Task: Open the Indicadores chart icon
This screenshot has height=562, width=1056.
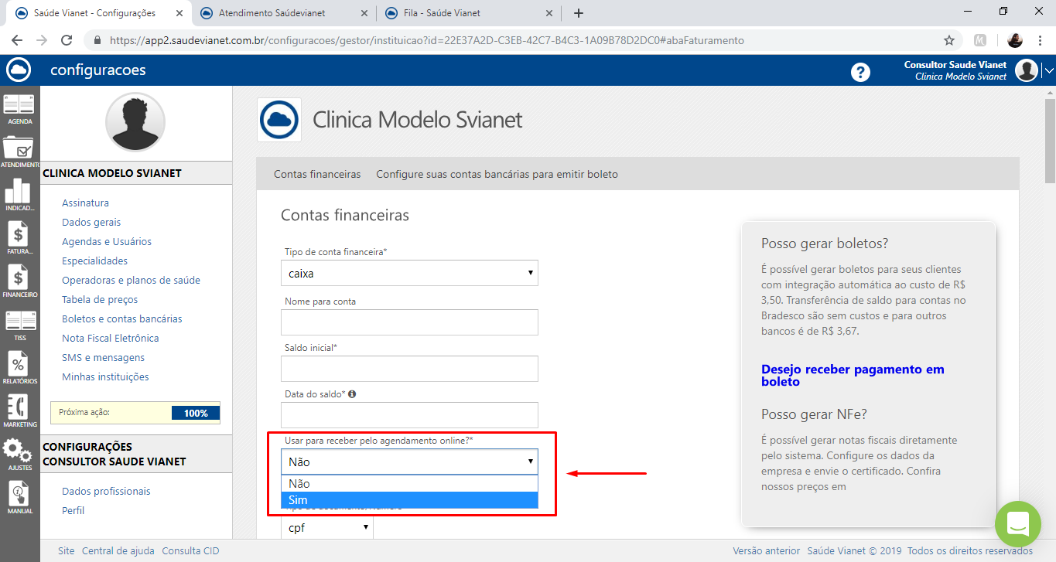Action: [x=20, y=196]
